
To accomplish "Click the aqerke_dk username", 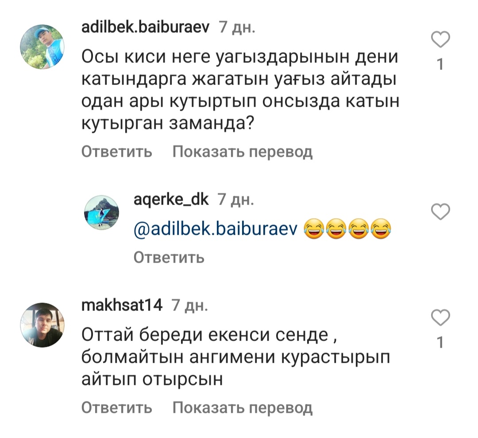I will pos(171,199).
